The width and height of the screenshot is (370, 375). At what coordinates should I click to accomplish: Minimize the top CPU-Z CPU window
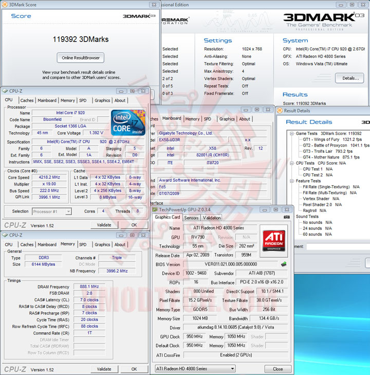click(121, 91)
